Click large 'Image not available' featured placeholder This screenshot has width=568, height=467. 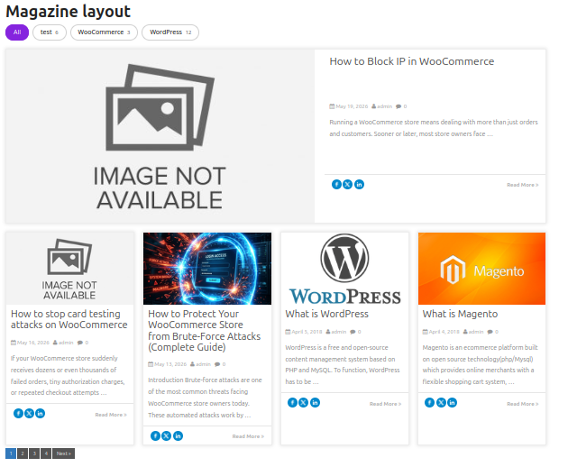click(160, 136)
